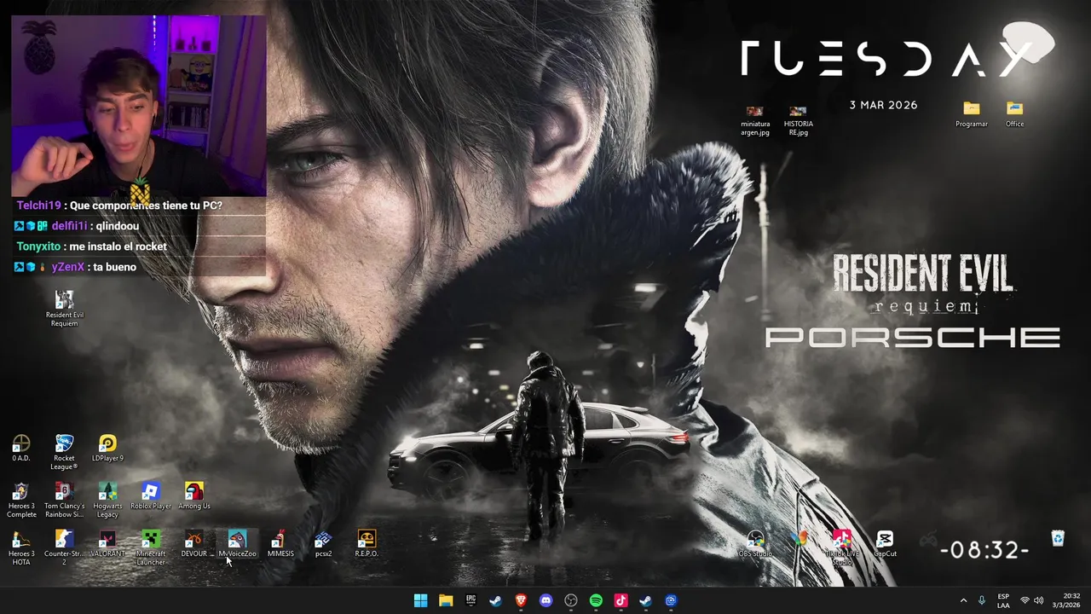Viewport: 1091px width, 614px height.
Task: Click delfi1i's 'qlindoou' chat message
Action: click(76, 226)
